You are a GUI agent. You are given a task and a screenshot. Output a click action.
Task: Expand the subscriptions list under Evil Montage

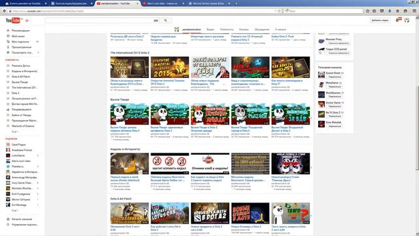tap(15, 210)
